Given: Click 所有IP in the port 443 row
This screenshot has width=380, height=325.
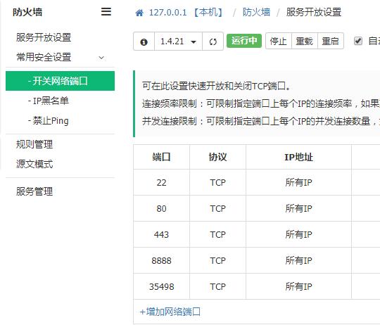Looking at the screenshot, I should pyautogui.click(x=298, y=234).
